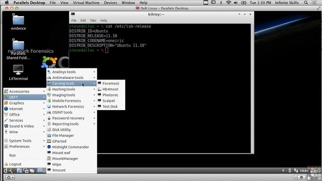This screenshot has height=181, width=322.
Task: Open the Office category
Action: [x=25, y=115]
